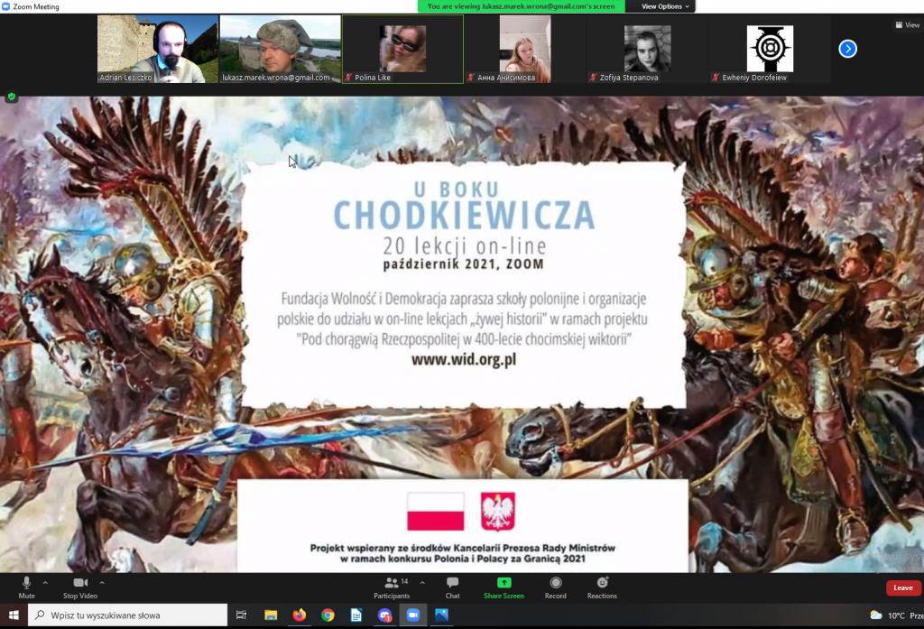Select Polina Like's video thumbnail
924x629 pixels.
402,49
